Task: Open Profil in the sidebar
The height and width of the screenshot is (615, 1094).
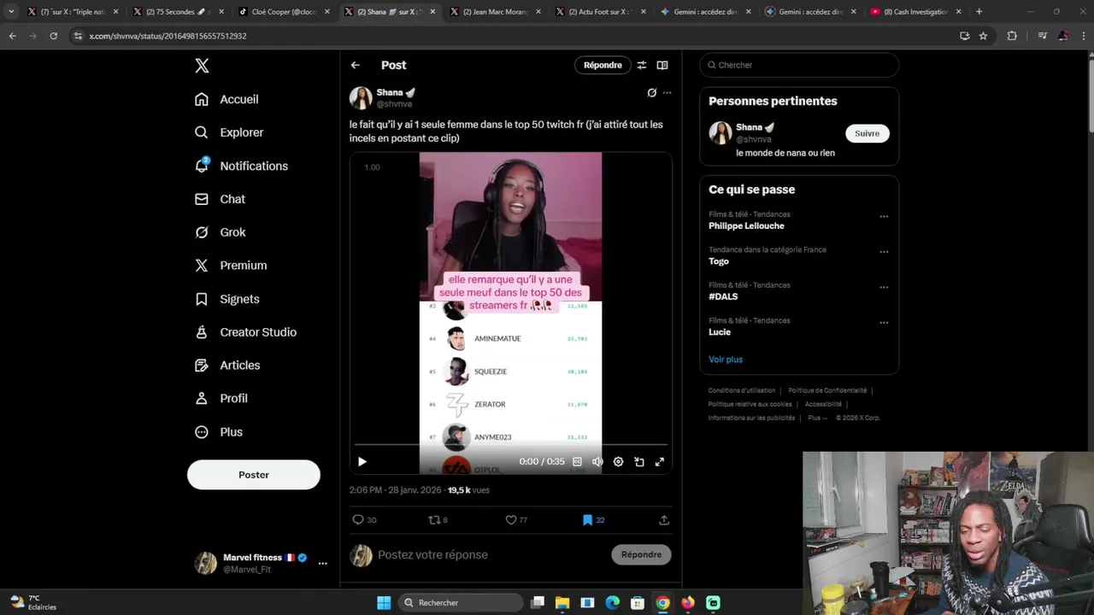Action: coord(221,398)
